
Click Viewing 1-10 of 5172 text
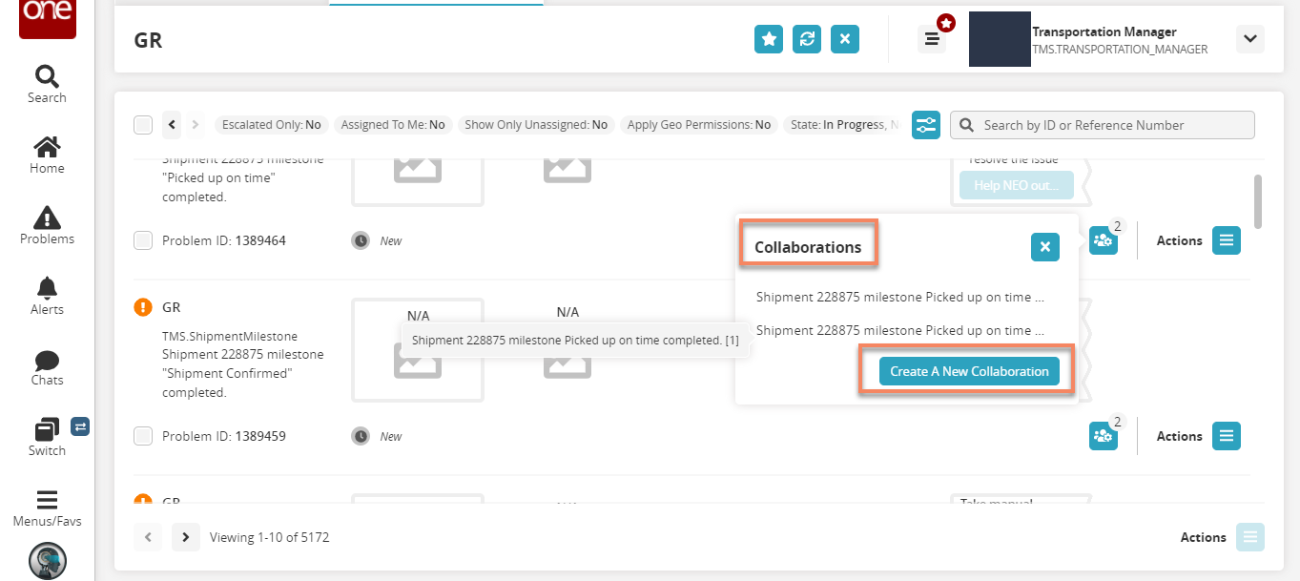[269, 537]
